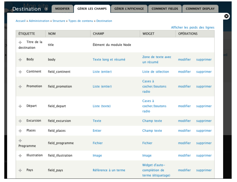The height and width of the screenshot is (182, 237).
Task: Switch to the Modifier tab
Action: [x=62, y=9]
